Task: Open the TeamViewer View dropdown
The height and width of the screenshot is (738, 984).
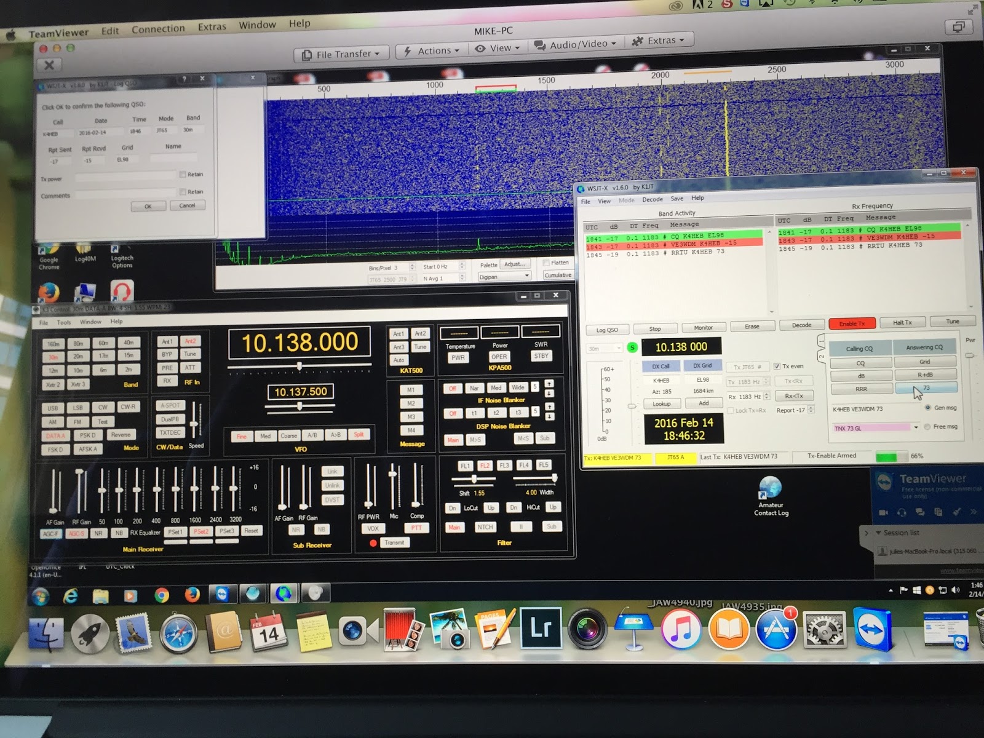Action: (497, 48)
